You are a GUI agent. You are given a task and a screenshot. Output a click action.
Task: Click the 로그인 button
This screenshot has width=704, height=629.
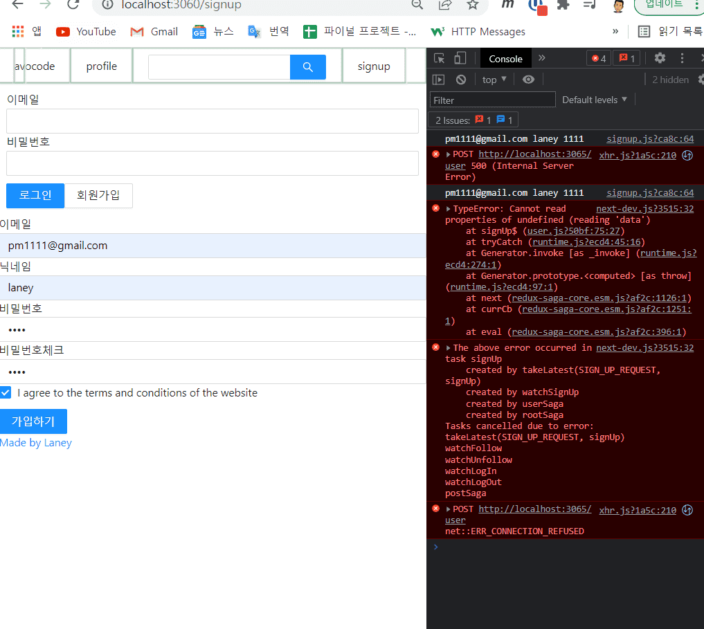tap(35, 195)
